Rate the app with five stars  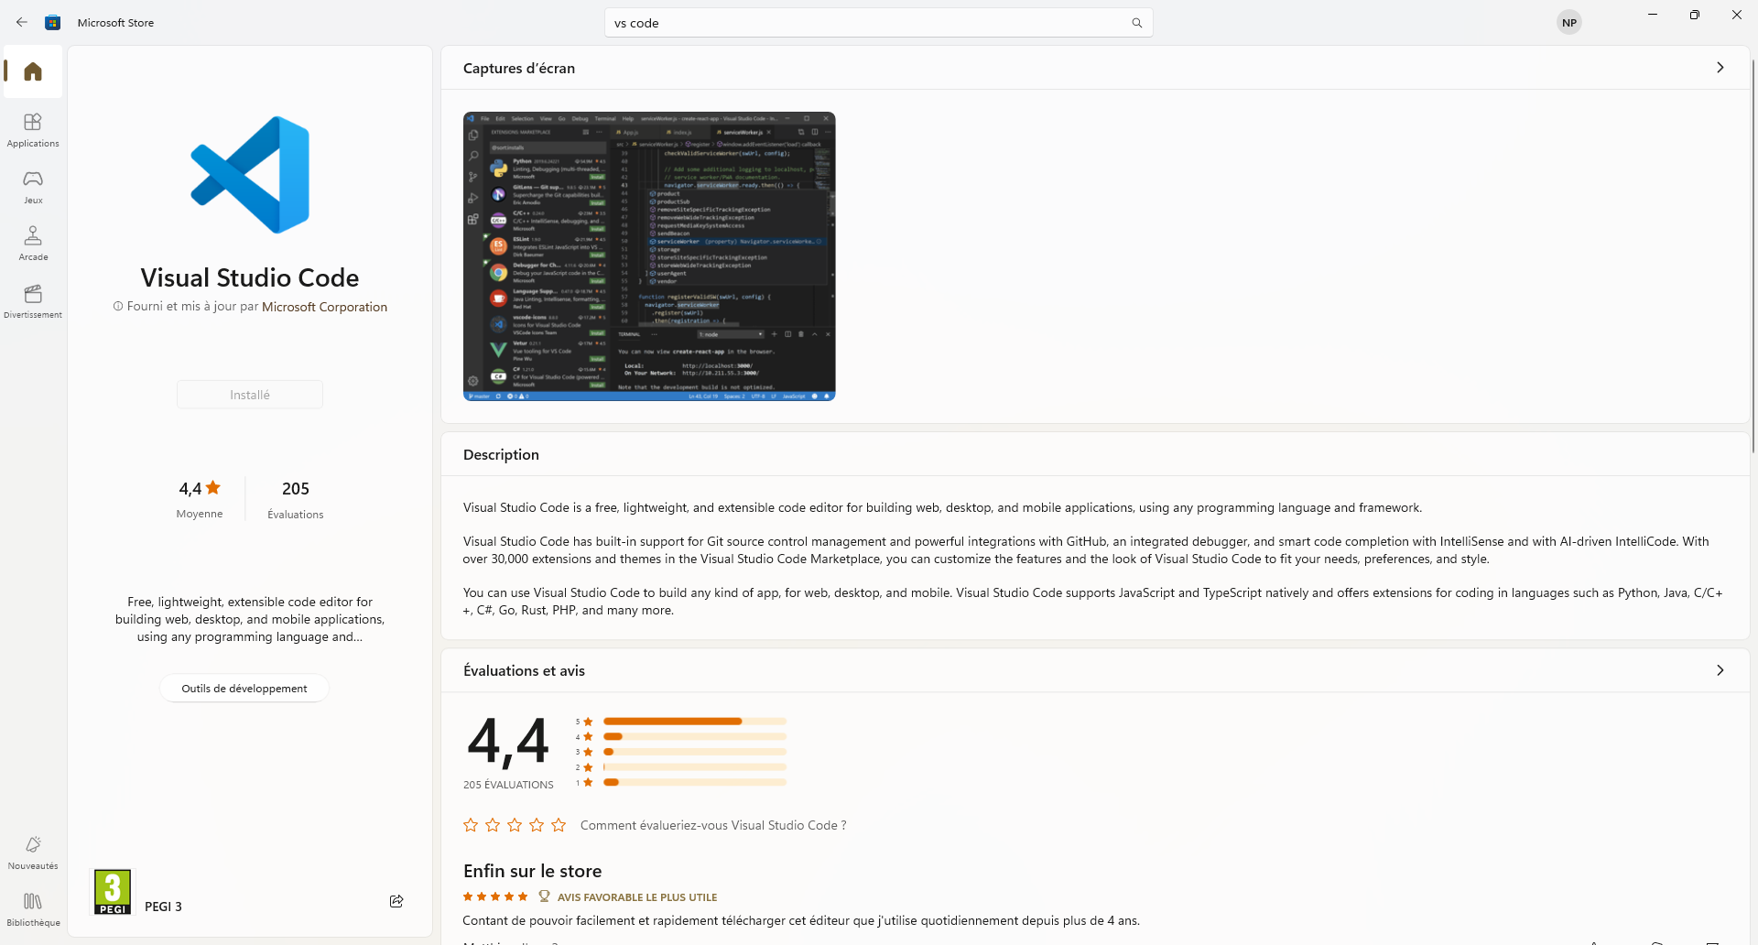point(559,825)
